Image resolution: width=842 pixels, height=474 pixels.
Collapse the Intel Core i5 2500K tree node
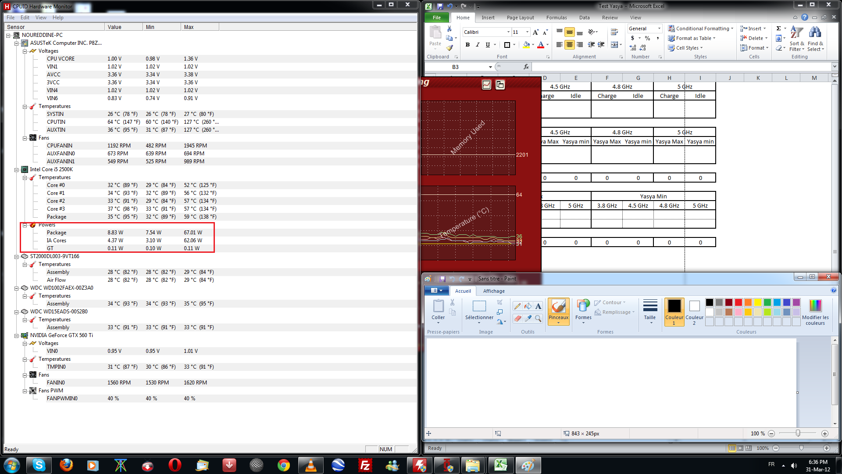(x=17, y=169)
